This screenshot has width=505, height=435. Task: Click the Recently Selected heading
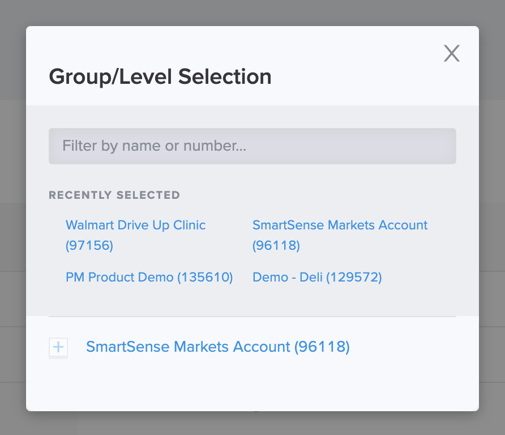114,195
